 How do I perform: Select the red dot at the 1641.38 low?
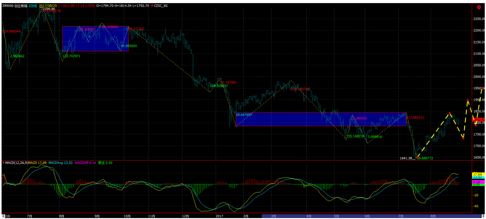[417, 158]
